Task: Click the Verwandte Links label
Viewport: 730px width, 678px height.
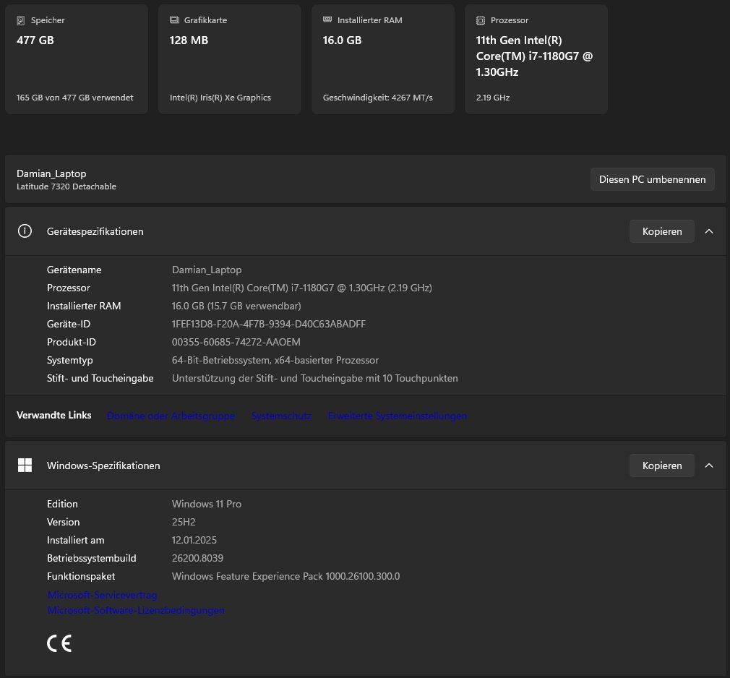Action: [x=54, y=415]
